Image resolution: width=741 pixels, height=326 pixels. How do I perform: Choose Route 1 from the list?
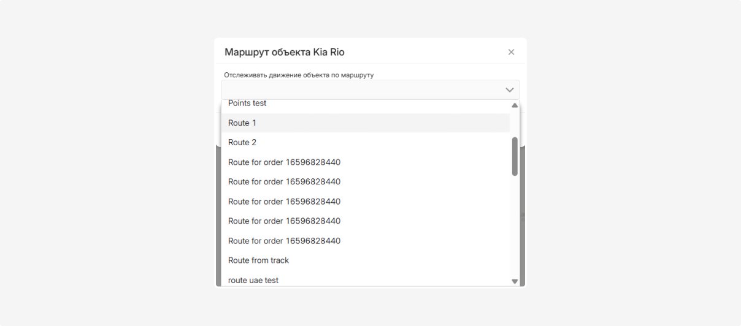[x=242, y=123]
